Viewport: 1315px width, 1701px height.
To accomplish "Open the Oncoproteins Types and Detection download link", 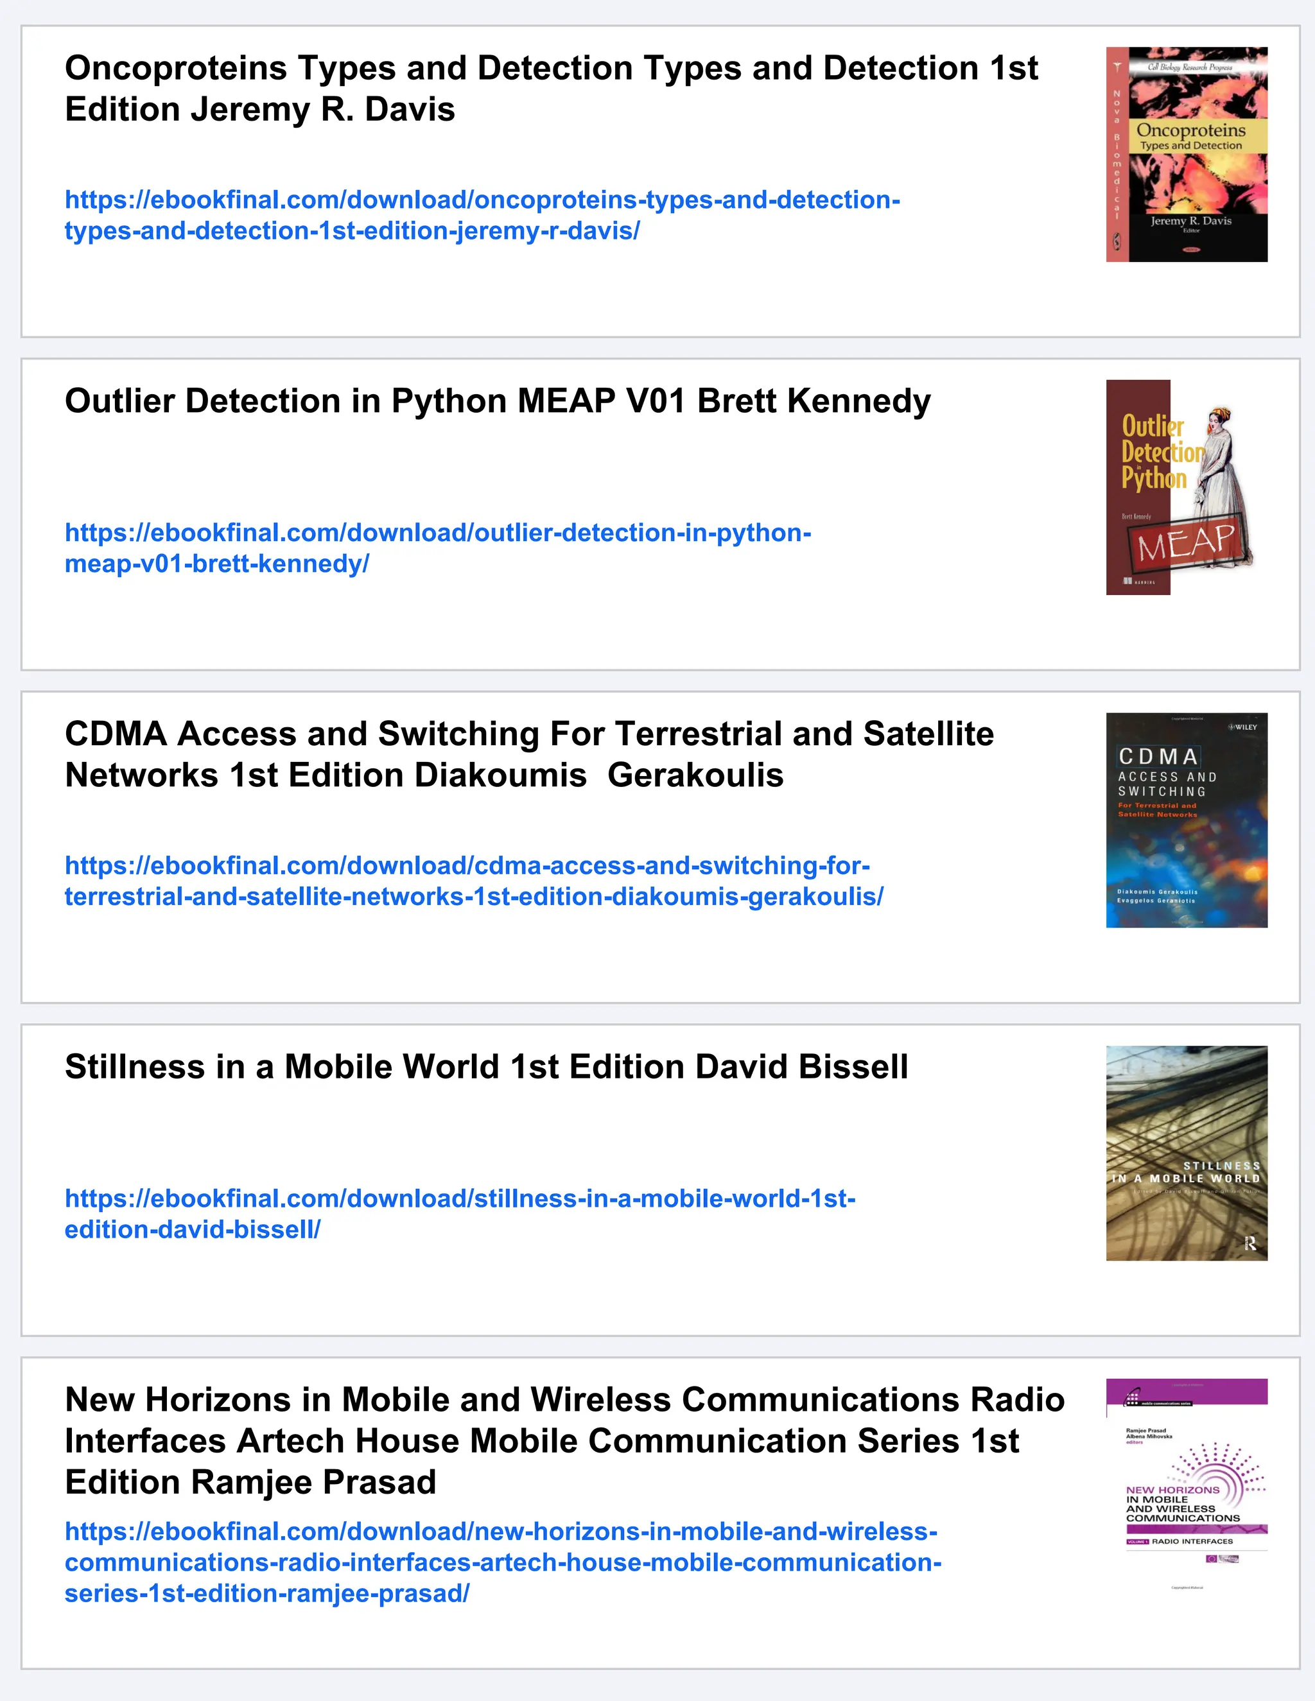I will 482,215.
